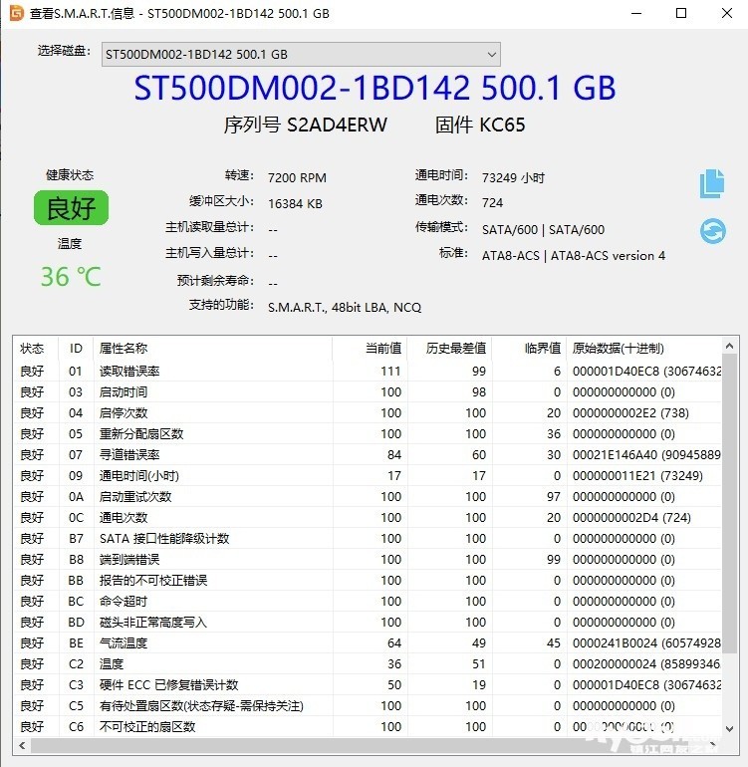Select the 启动重试次数 row
The width and height of the screenshot is (748, 767).
[x=368, y=496]
